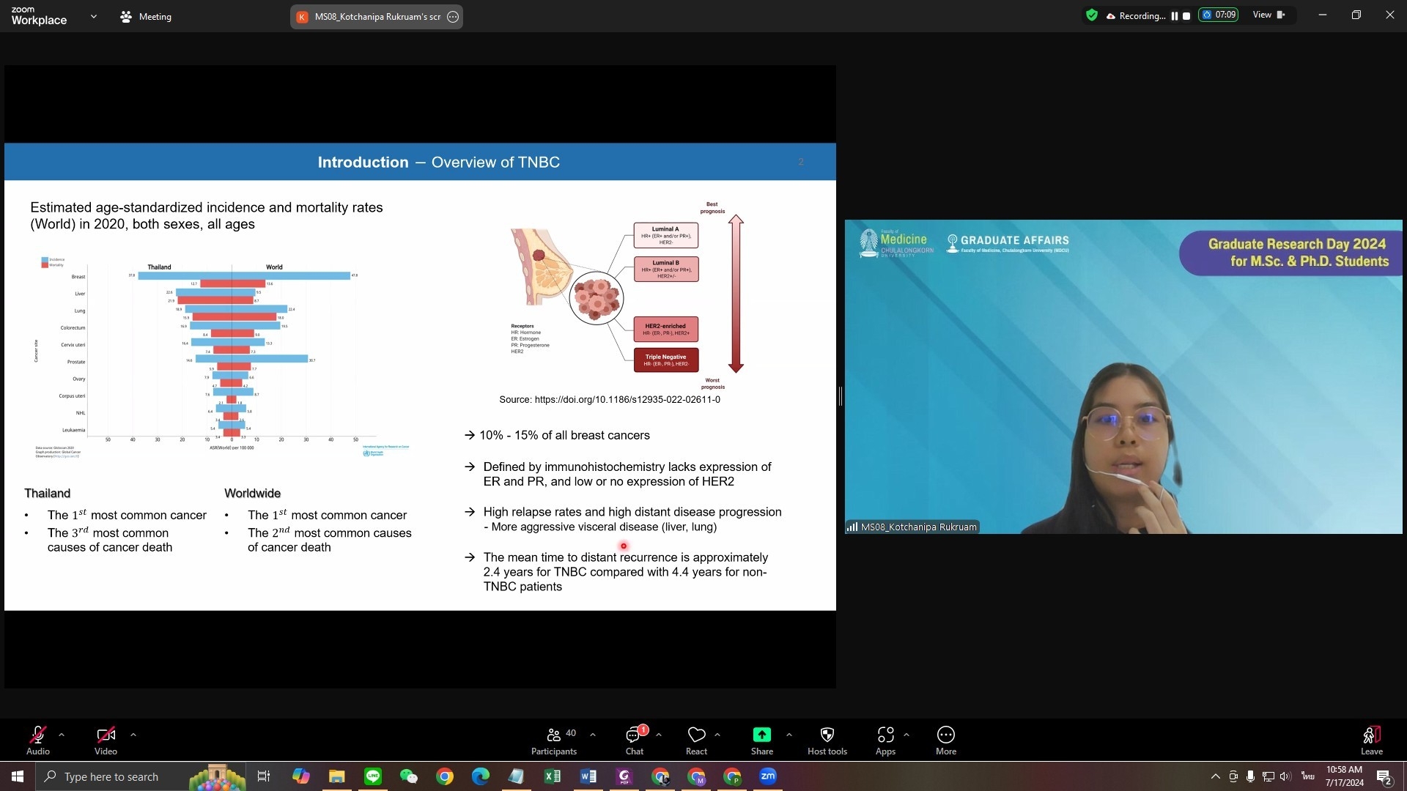The width and height of the screenshot is (1407, 791).
Task: Expand video settings arrow next to Video
Action: (x=133, y=735)
